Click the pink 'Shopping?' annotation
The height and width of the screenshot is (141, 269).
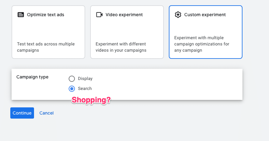click(x=91, y=100)
